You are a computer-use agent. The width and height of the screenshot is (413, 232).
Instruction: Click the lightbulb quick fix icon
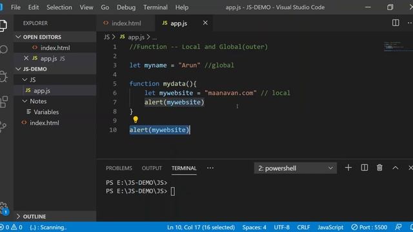tap(136, 120)
